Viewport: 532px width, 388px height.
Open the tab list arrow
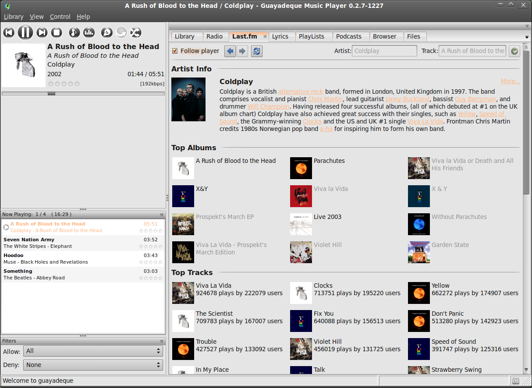527,37
